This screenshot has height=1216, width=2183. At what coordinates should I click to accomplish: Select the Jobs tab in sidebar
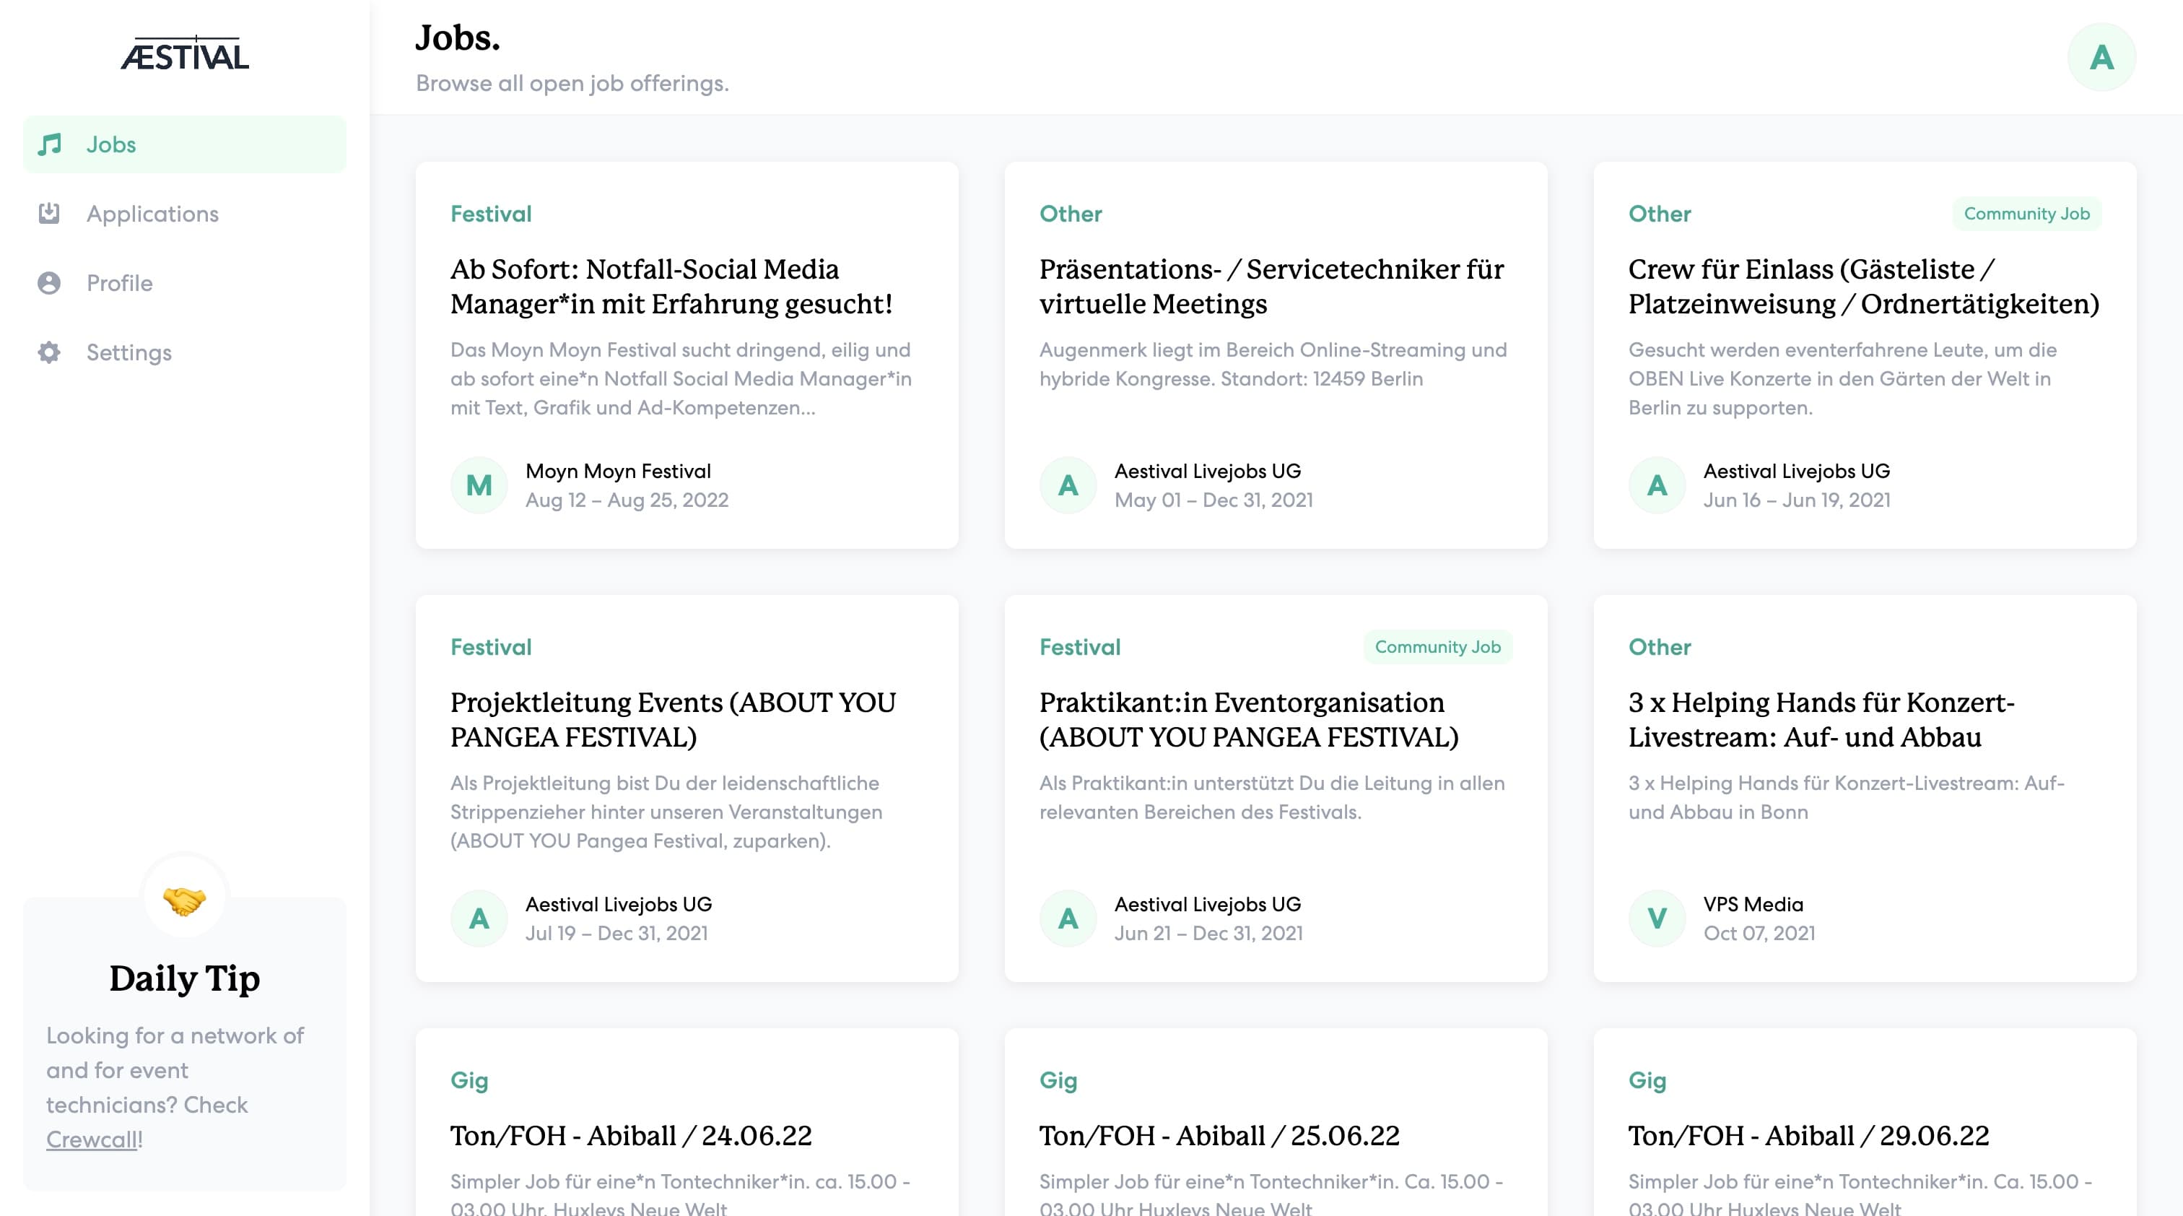tap(111, 143)
